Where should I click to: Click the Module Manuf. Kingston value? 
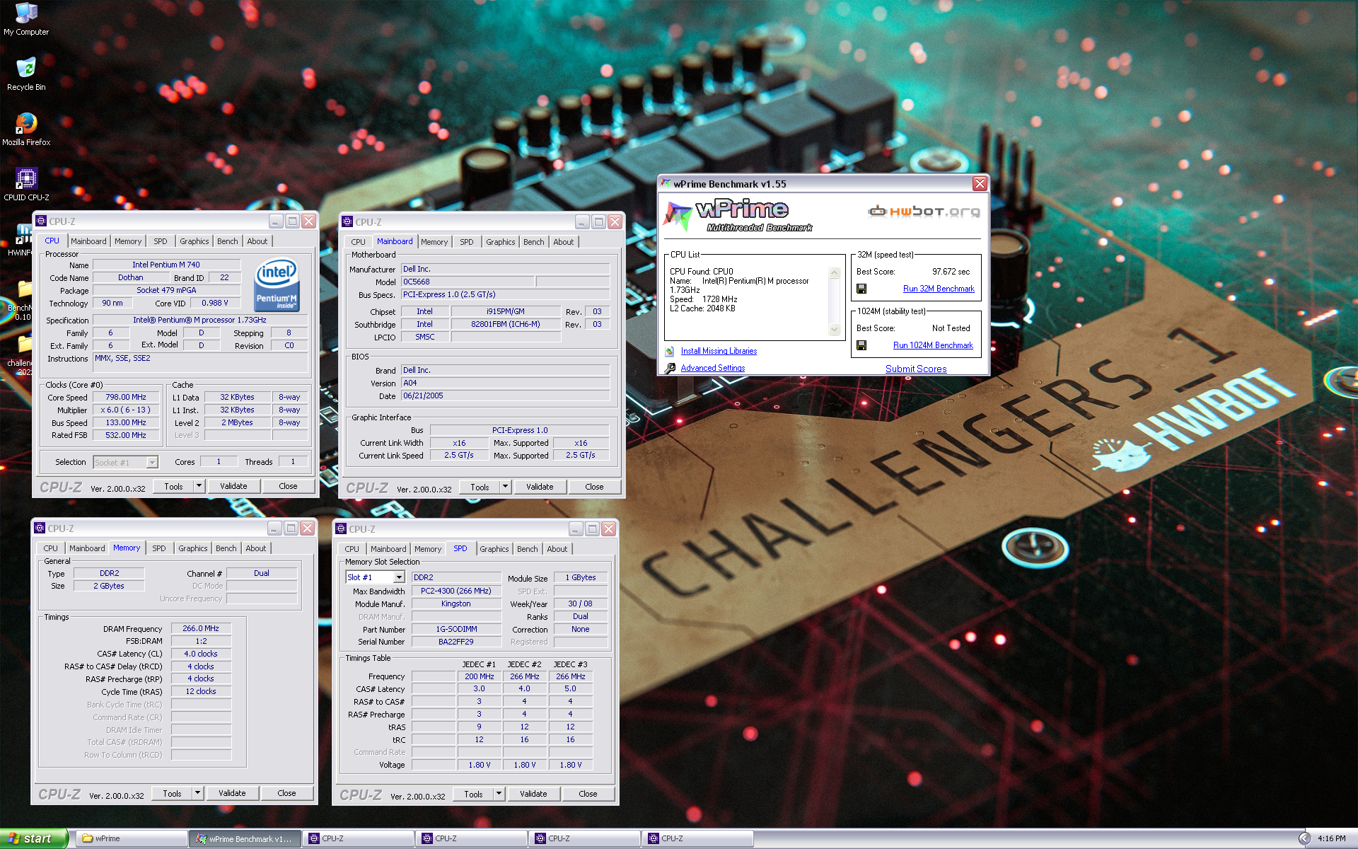pos(456,603)
